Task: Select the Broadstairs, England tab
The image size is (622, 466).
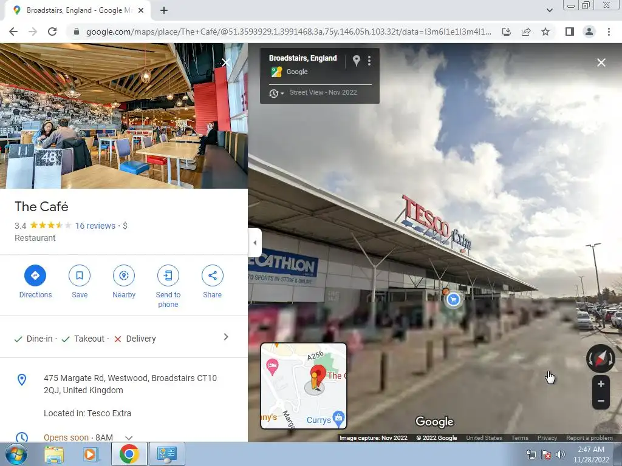Action: pyautogui.click(x=78, y=10)
